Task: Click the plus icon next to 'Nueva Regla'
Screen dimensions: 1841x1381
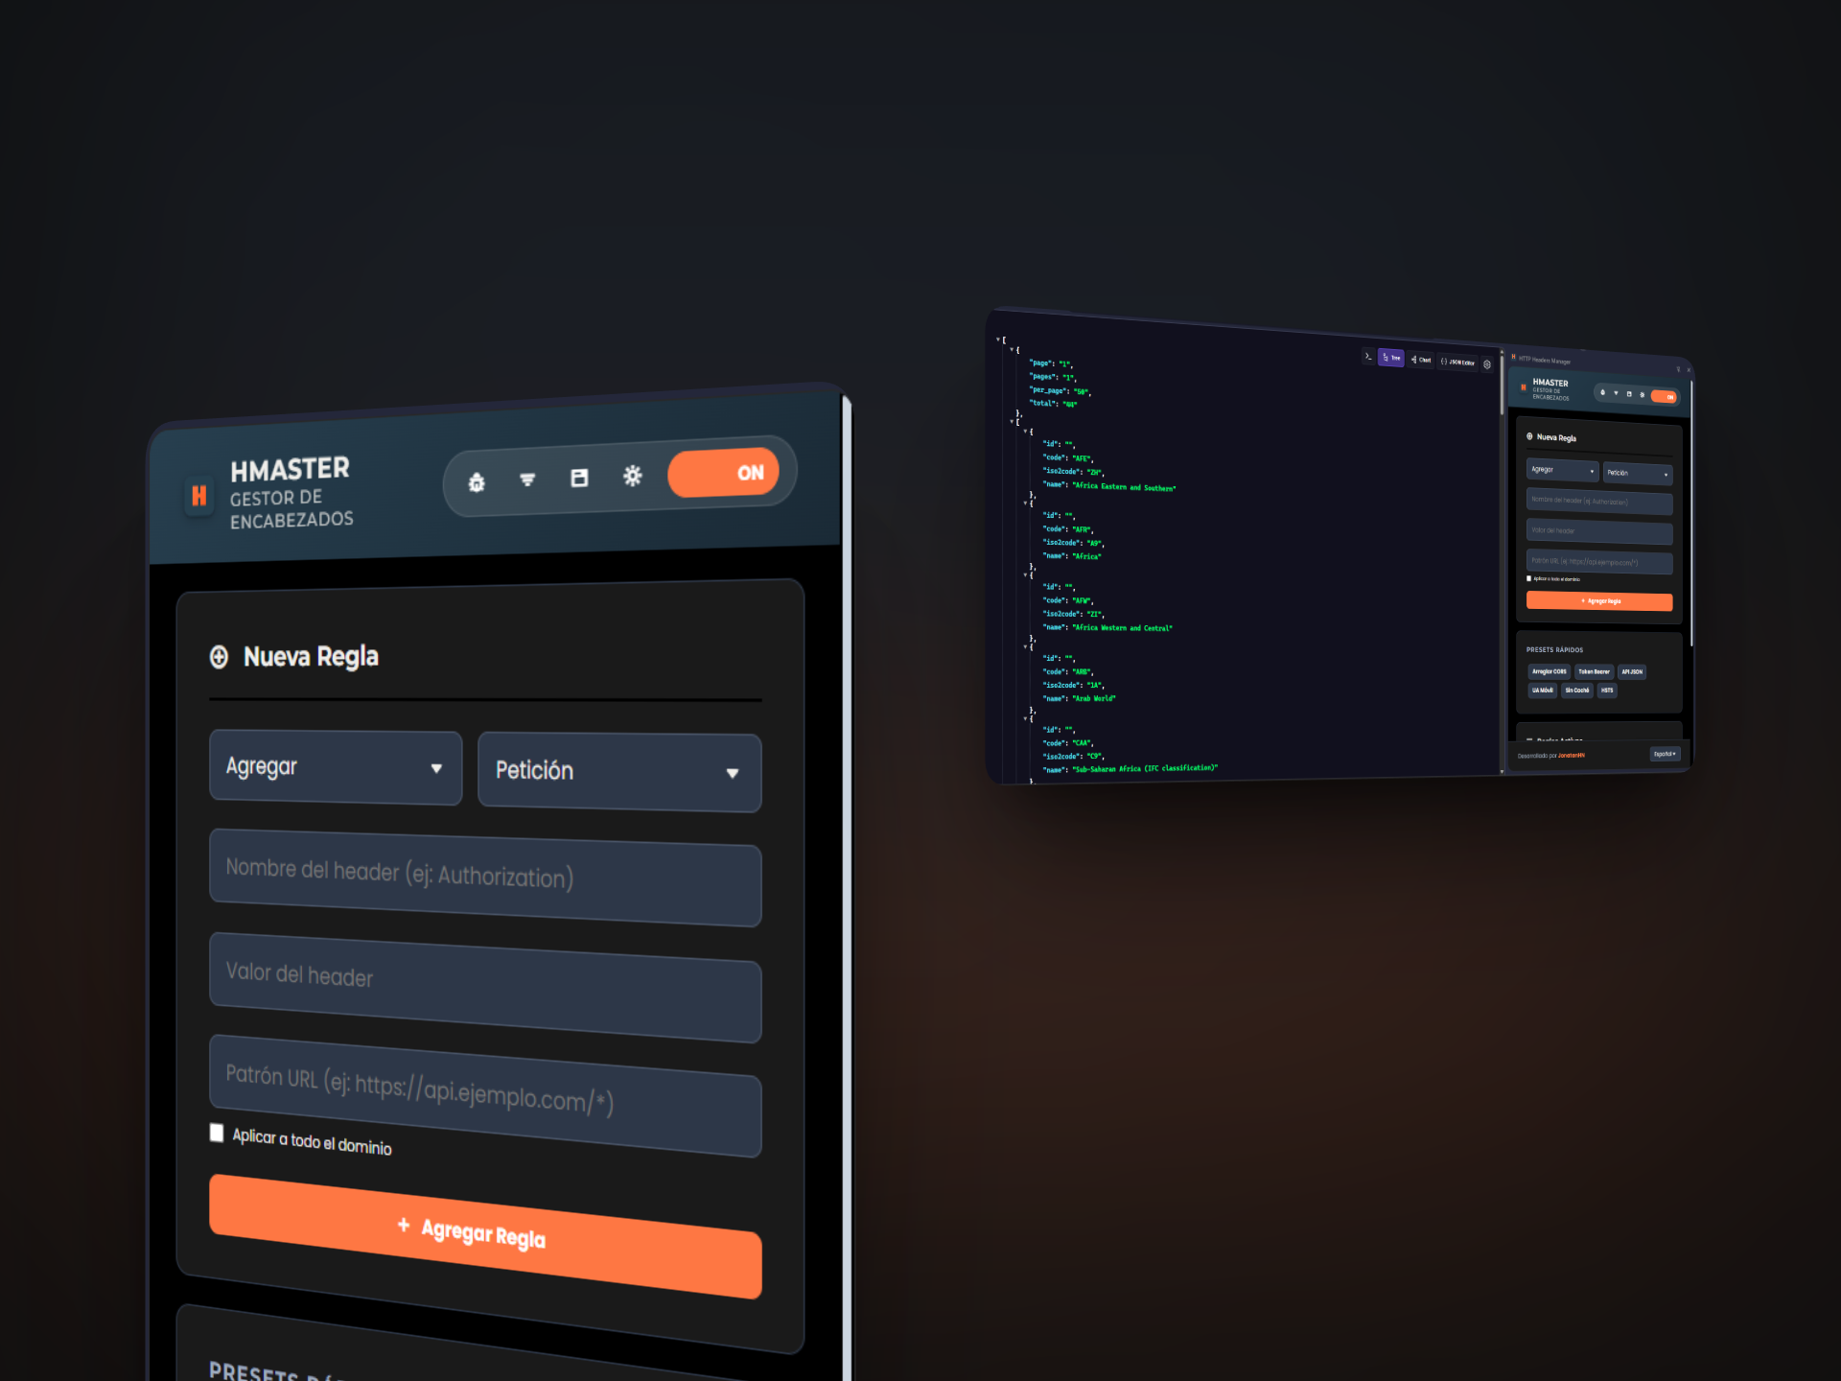Action: coord(220,656)
